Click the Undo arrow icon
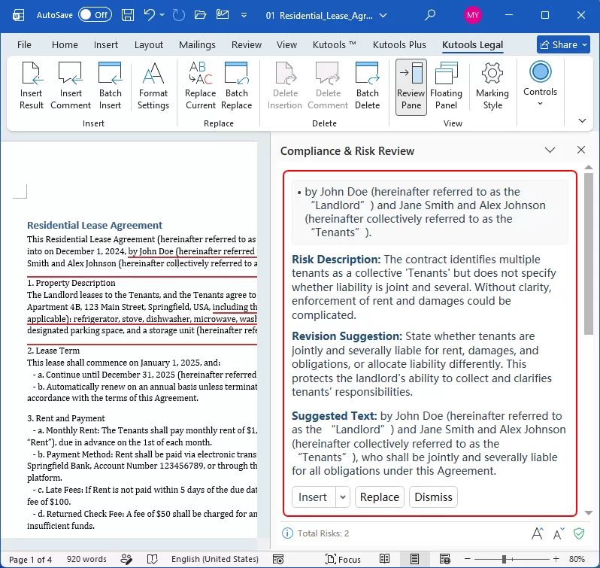 pos(149,15)
